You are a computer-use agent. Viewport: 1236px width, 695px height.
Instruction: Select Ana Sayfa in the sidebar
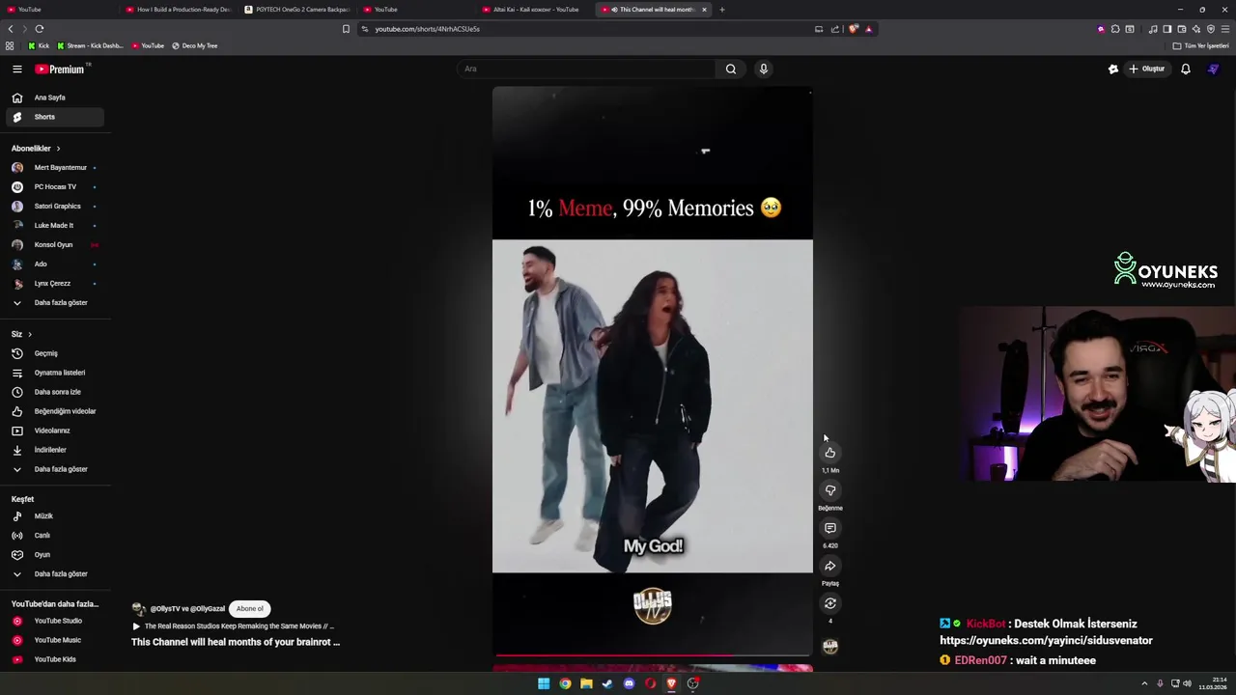point(54,97)
